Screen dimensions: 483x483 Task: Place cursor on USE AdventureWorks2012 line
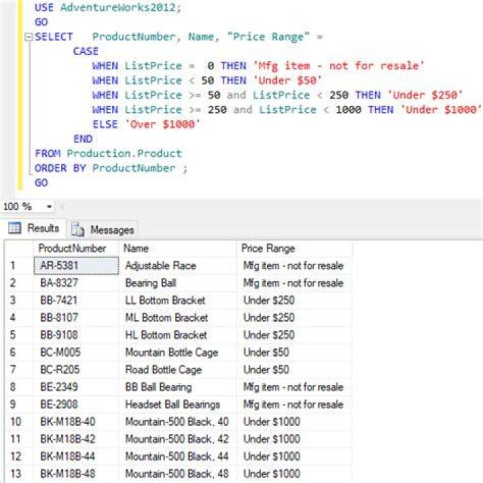point(108,7)
